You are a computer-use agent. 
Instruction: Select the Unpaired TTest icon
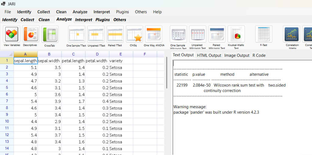coord(96,34)
